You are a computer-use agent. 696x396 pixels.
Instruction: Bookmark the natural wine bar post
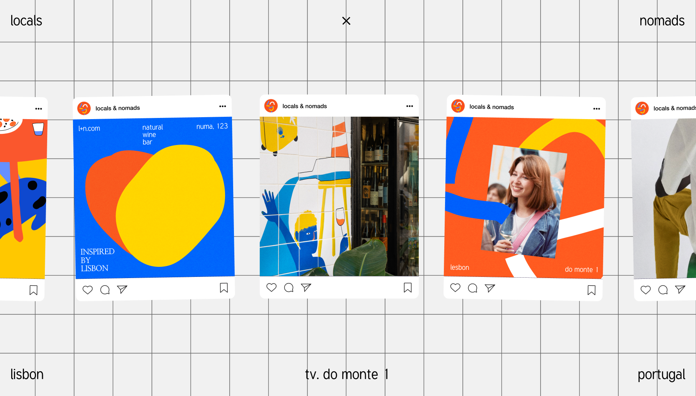[224, 288]
